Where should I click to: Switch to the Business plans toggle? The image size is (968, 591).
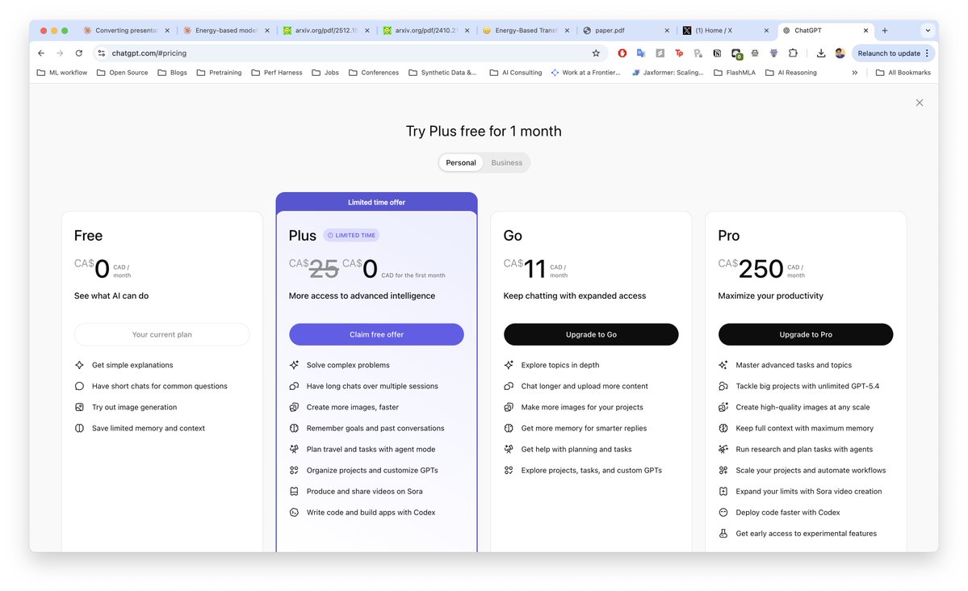click(x=506, y=163)
